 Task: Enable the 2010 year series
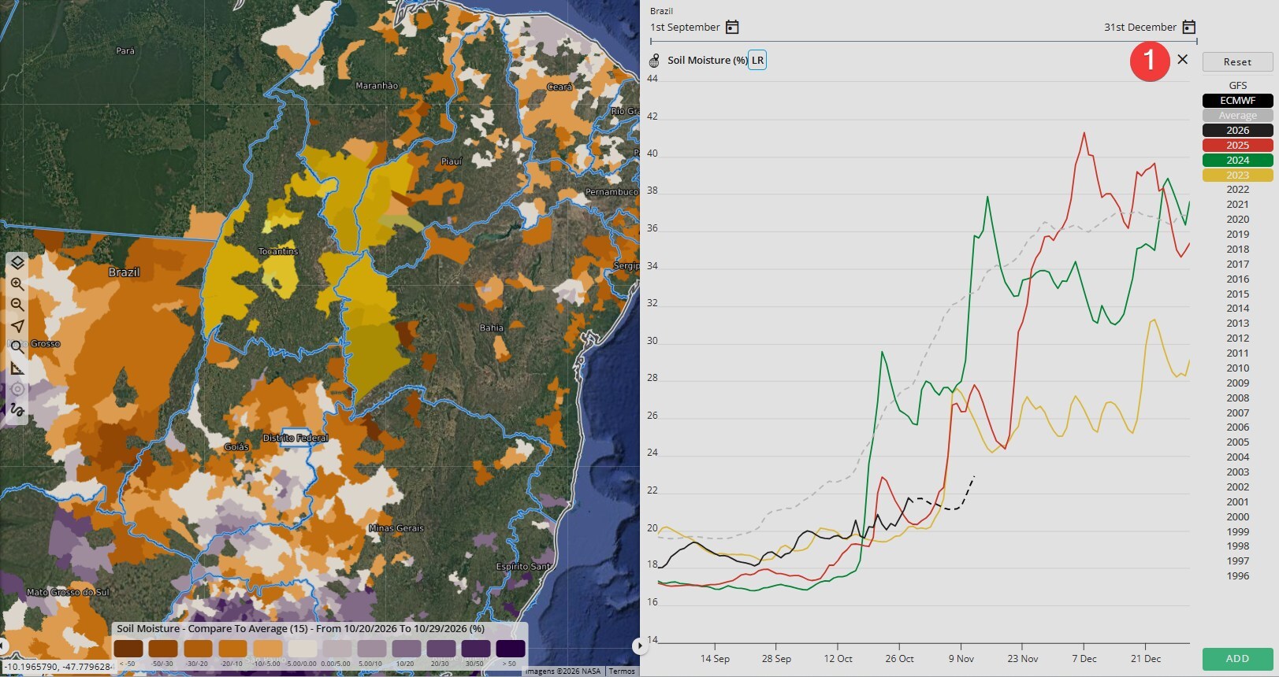click(x=1237, y=368)
